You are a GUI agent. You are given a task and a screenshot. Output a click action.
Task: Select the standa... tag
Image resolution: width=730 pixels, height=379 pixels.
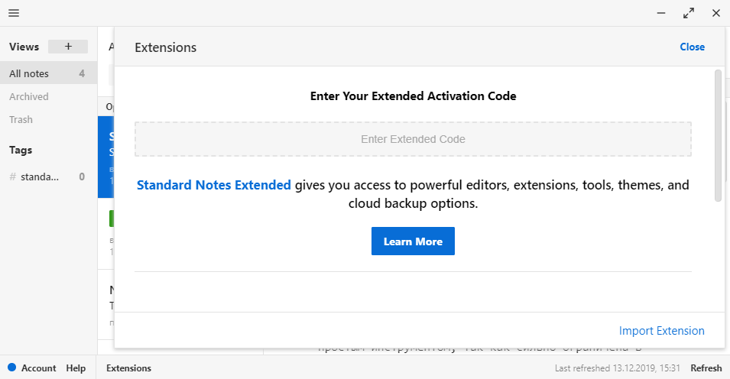[x=47, y=177]
